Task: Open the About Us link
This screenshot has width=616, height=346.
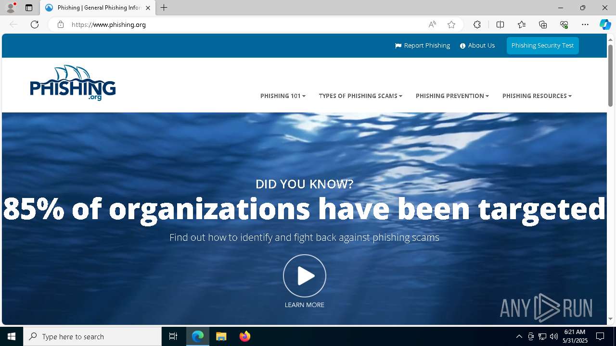Action: point(477,46)
